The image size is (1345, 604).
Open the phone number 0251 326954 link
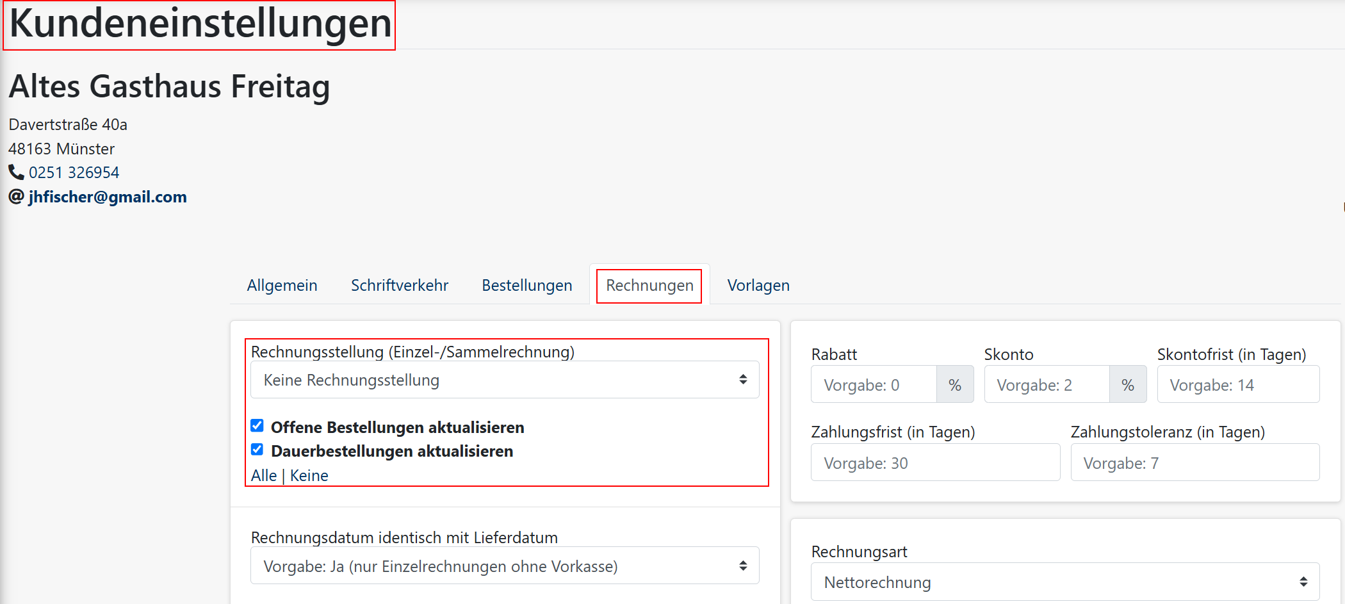(x=74, y=172)
